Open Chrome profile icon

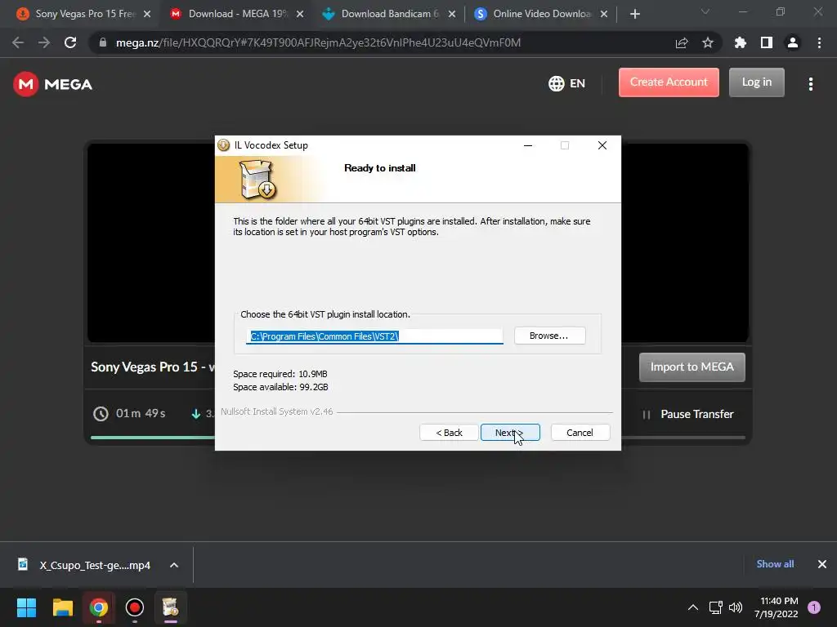click(x=793, y=42)
